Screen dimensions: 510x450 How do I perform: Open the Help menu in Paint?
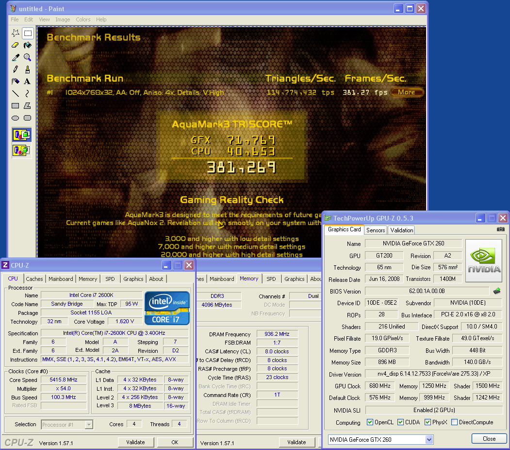click(101, 19)
